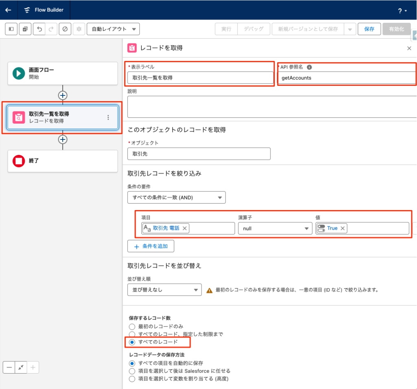
Task: Open the three-dot menu on 取引先一覧を取得 element
Action: pyautogui.click(x=108, y=117)
